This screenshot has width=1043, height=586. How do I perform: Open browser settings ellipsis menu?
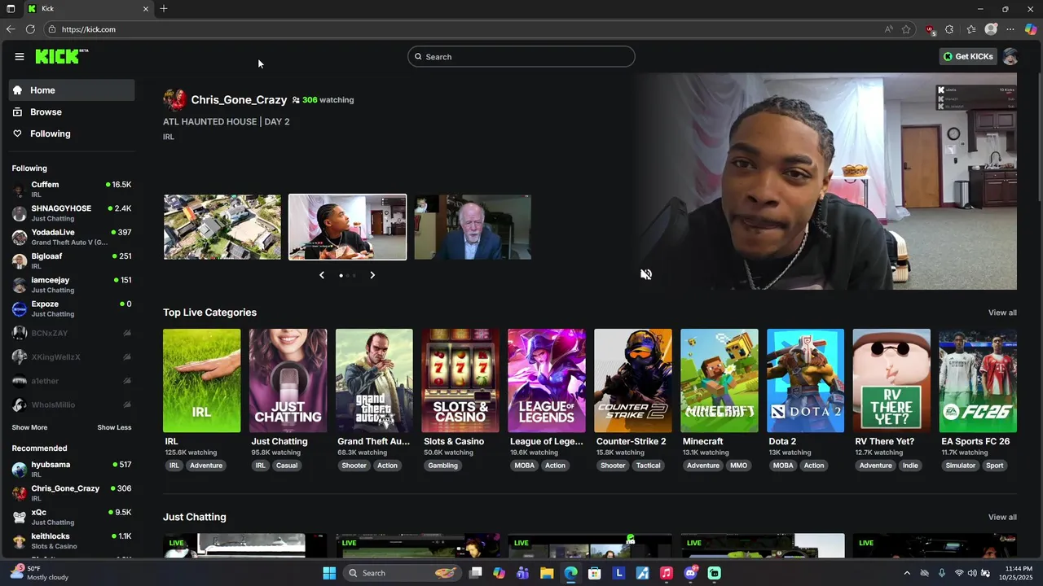pos(1010,29)
